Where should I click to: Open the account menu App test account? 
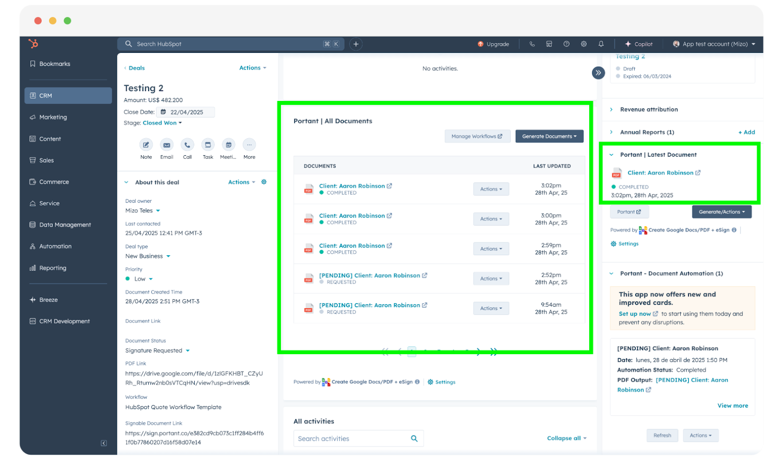(714, 44)
